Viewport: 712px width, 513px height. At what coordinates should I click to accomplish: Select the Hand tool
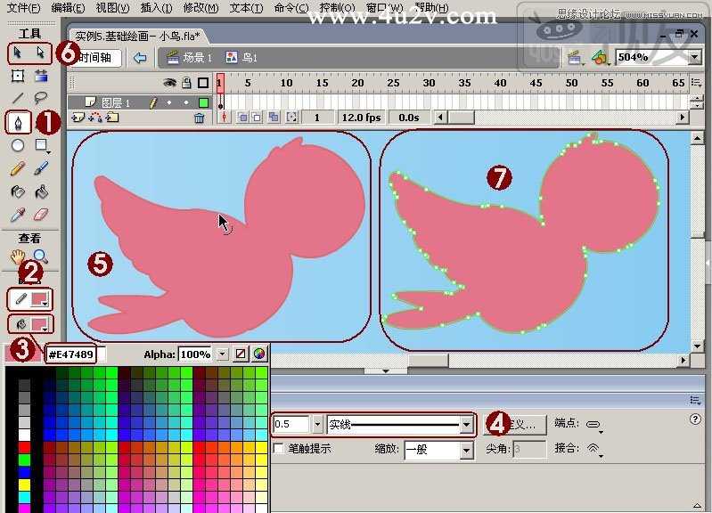(x=17, y=256)
